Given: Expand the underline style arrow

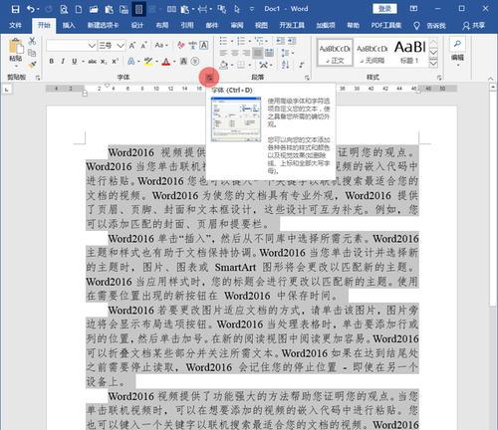Looking at the screenshot, I should tap(83, 62).
